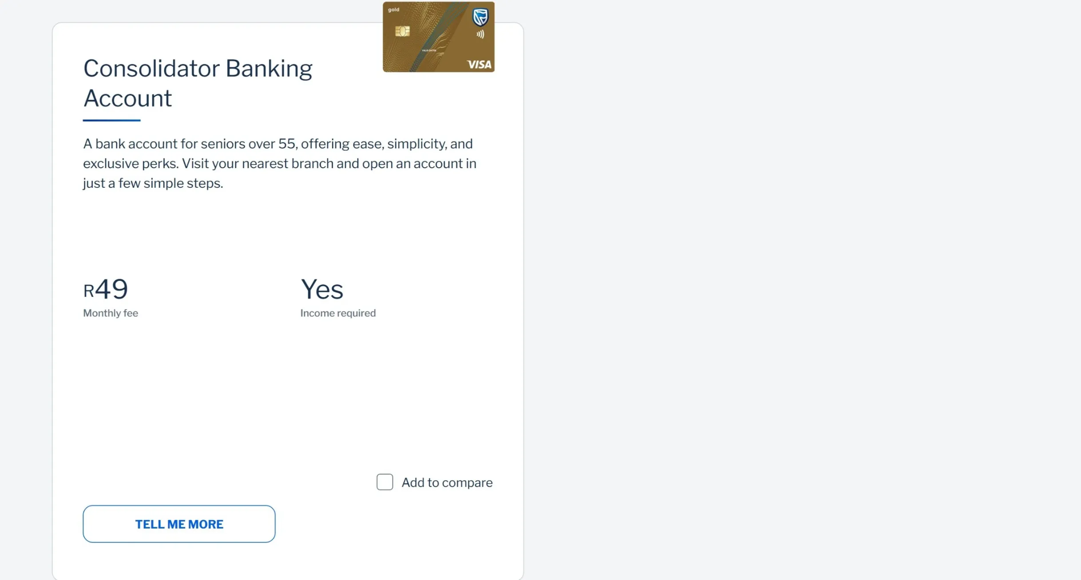This screenshot has height=580, width=1081.
Task: Click the VISA logo on the card
Action: coord(479,64)
